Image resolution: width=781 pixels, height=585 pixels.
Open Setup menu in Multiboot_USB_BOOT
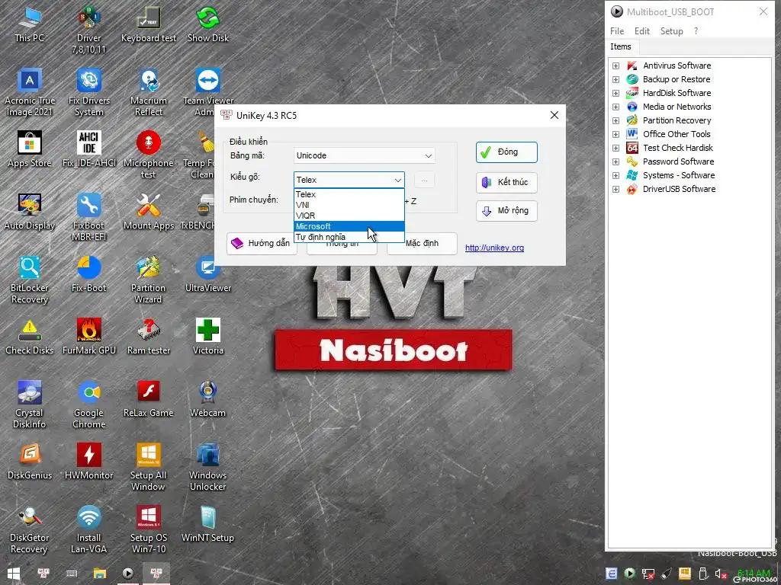[x=671, y=30]
